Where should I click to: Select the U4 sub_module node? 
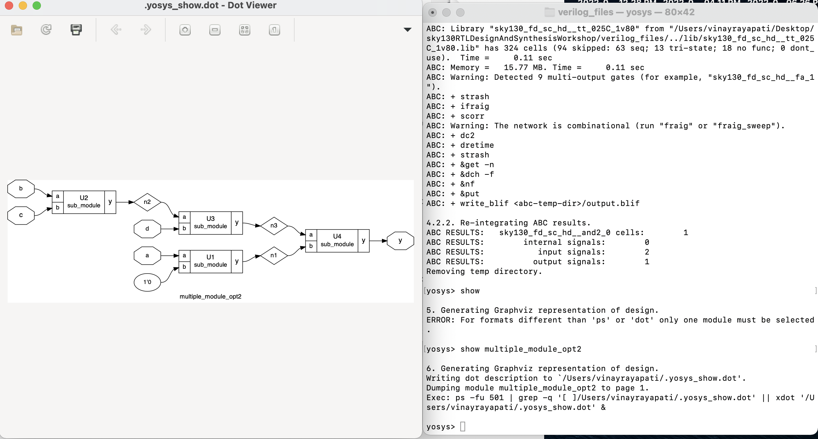coord(336,240)
